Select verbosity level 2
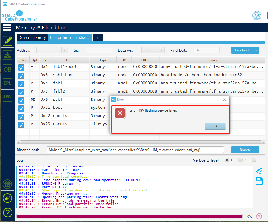 [x=240, y=160]
